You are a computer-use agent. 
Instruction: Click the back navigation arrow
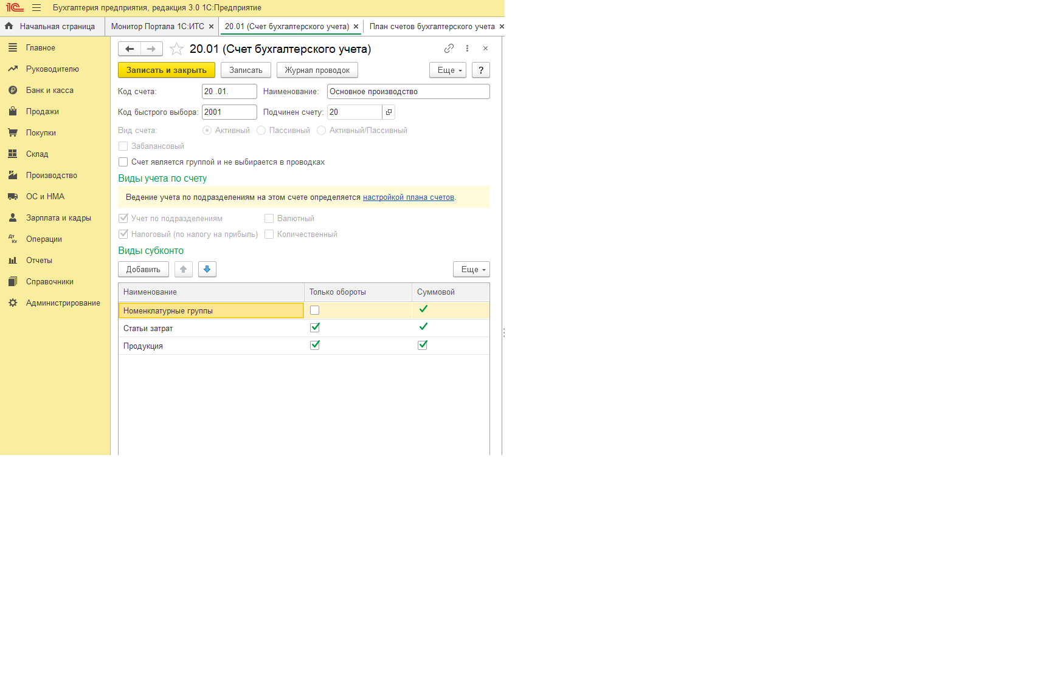130,49
